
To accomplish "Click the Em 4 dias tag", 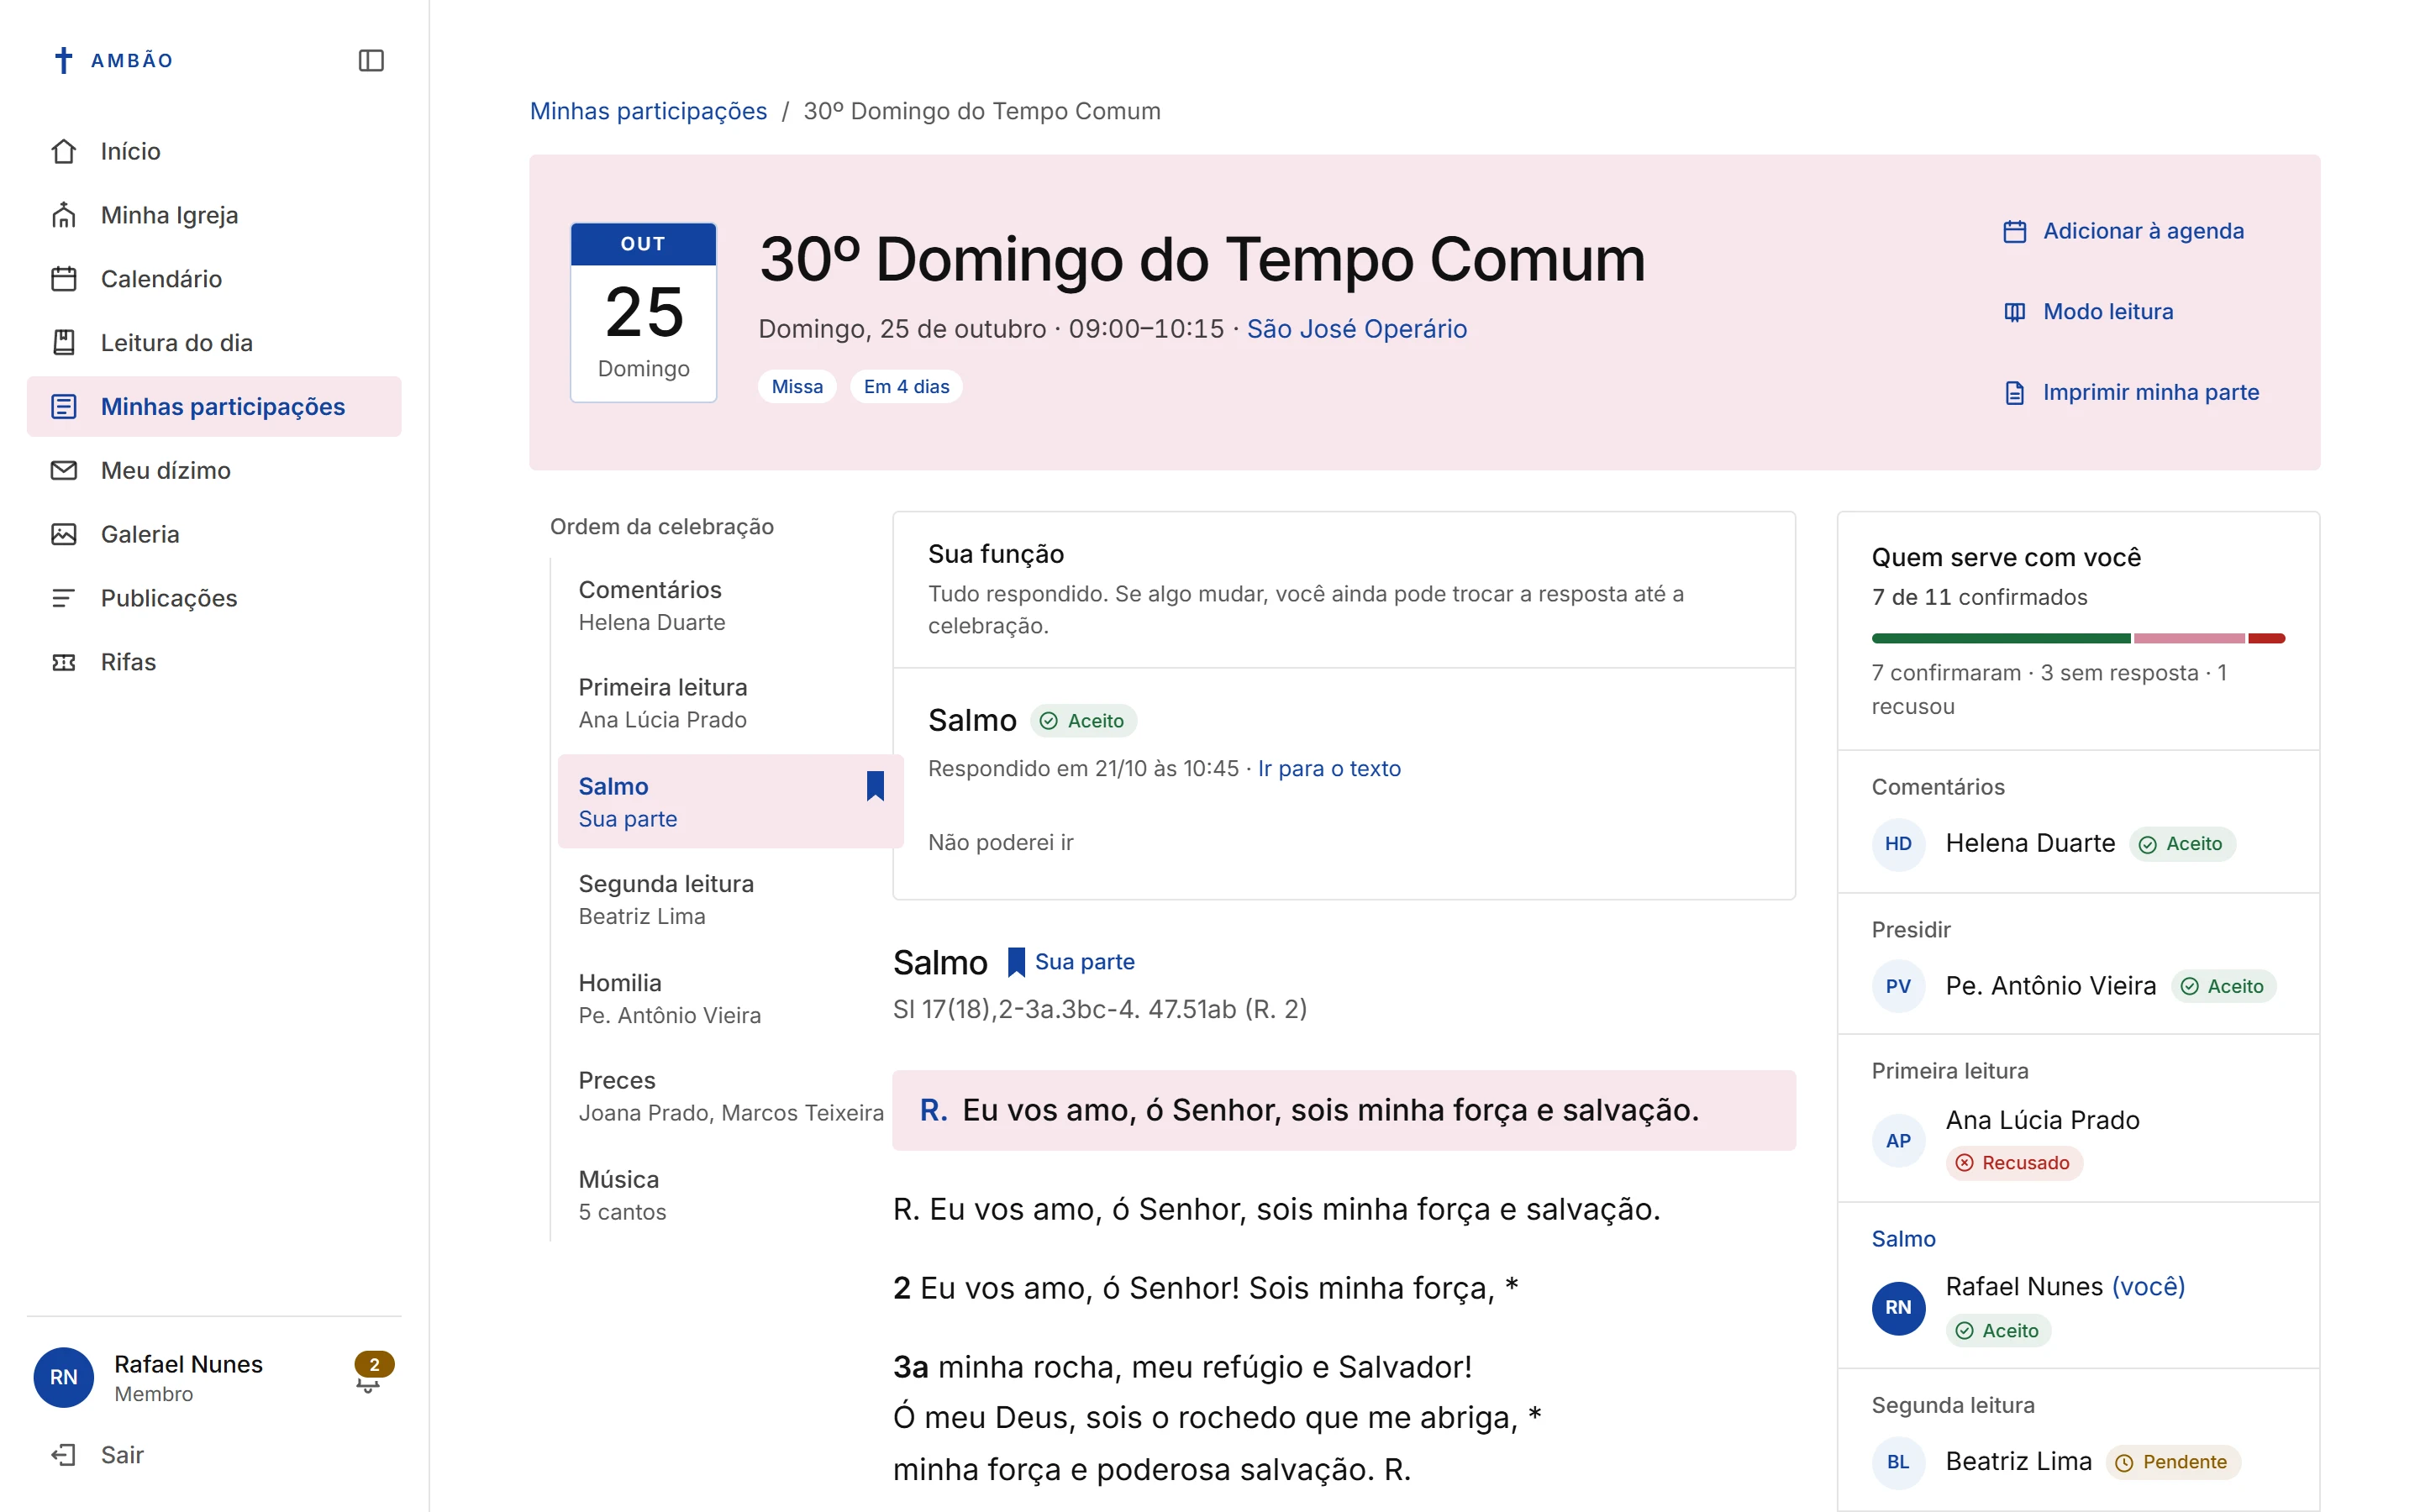I will 906,387.
